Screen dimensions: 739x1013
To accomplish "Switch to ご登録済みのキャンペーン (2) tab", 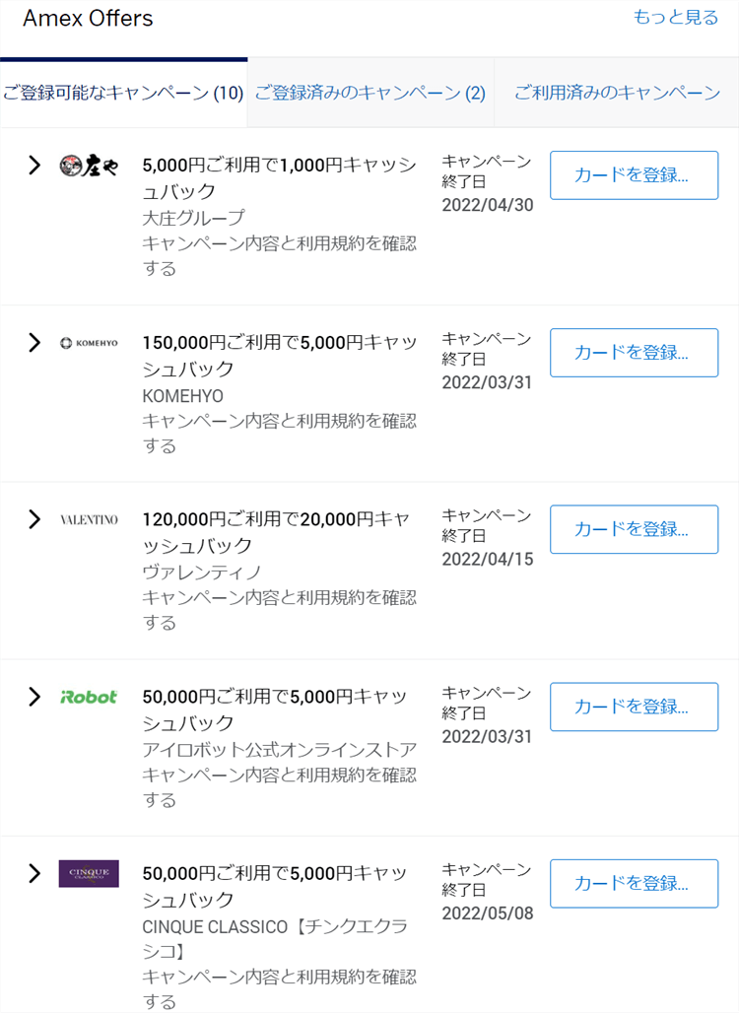I will [x=369, y=94].
